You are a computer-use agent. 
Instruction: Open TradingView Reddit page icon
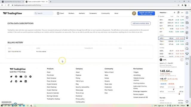(16, 81)
